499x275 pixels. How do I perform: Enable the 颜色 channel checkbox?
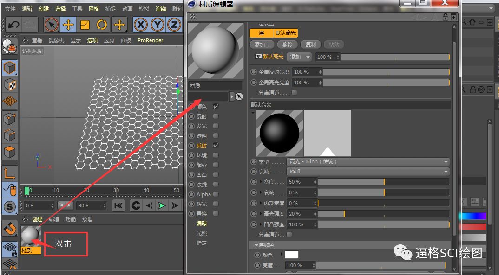click(x=216, y=106)
